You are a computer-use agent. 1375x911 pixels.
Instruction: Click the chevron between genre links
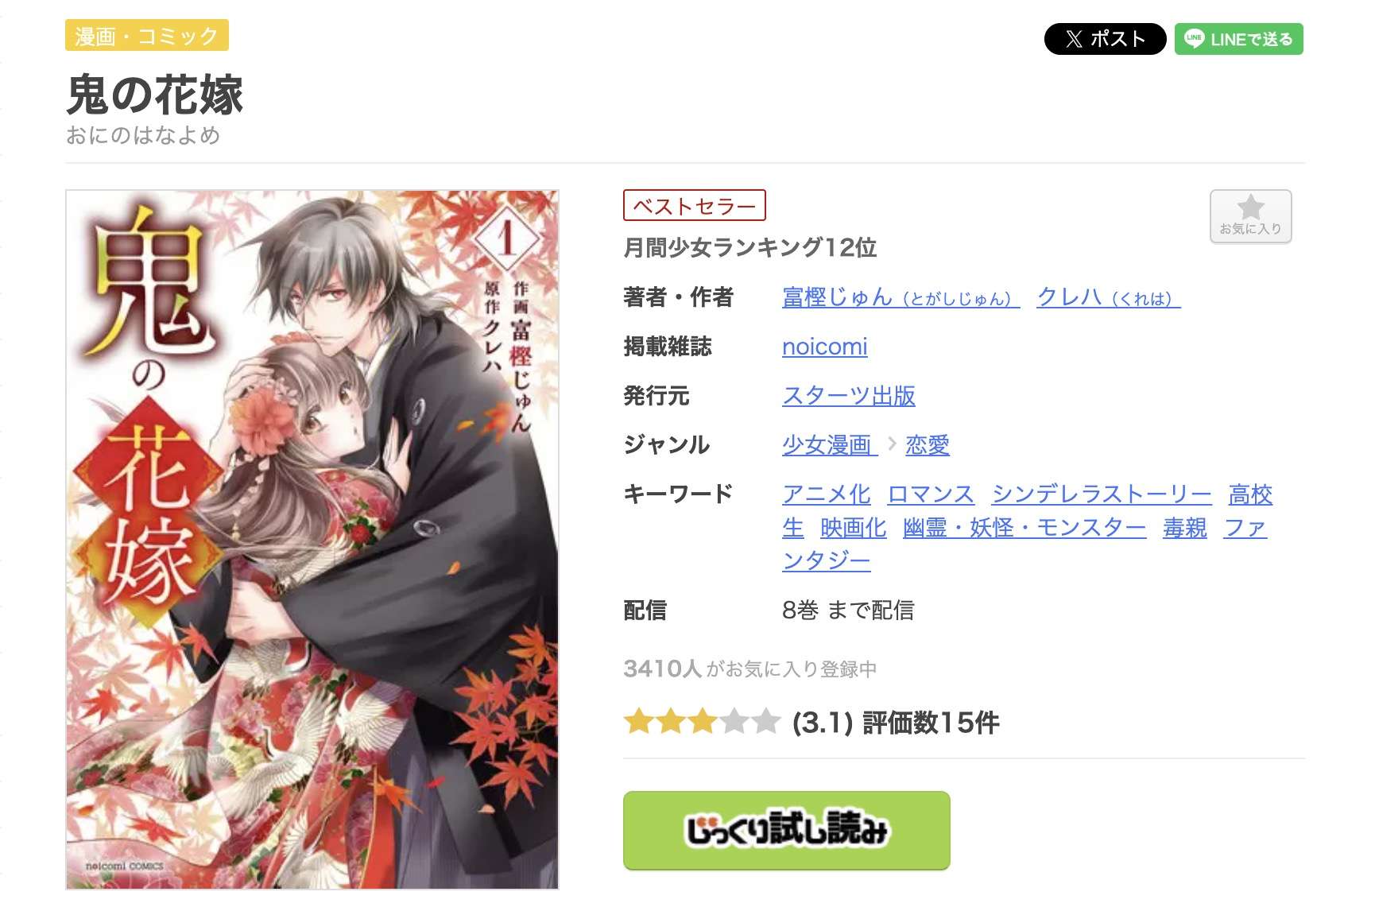pos(892,444)
